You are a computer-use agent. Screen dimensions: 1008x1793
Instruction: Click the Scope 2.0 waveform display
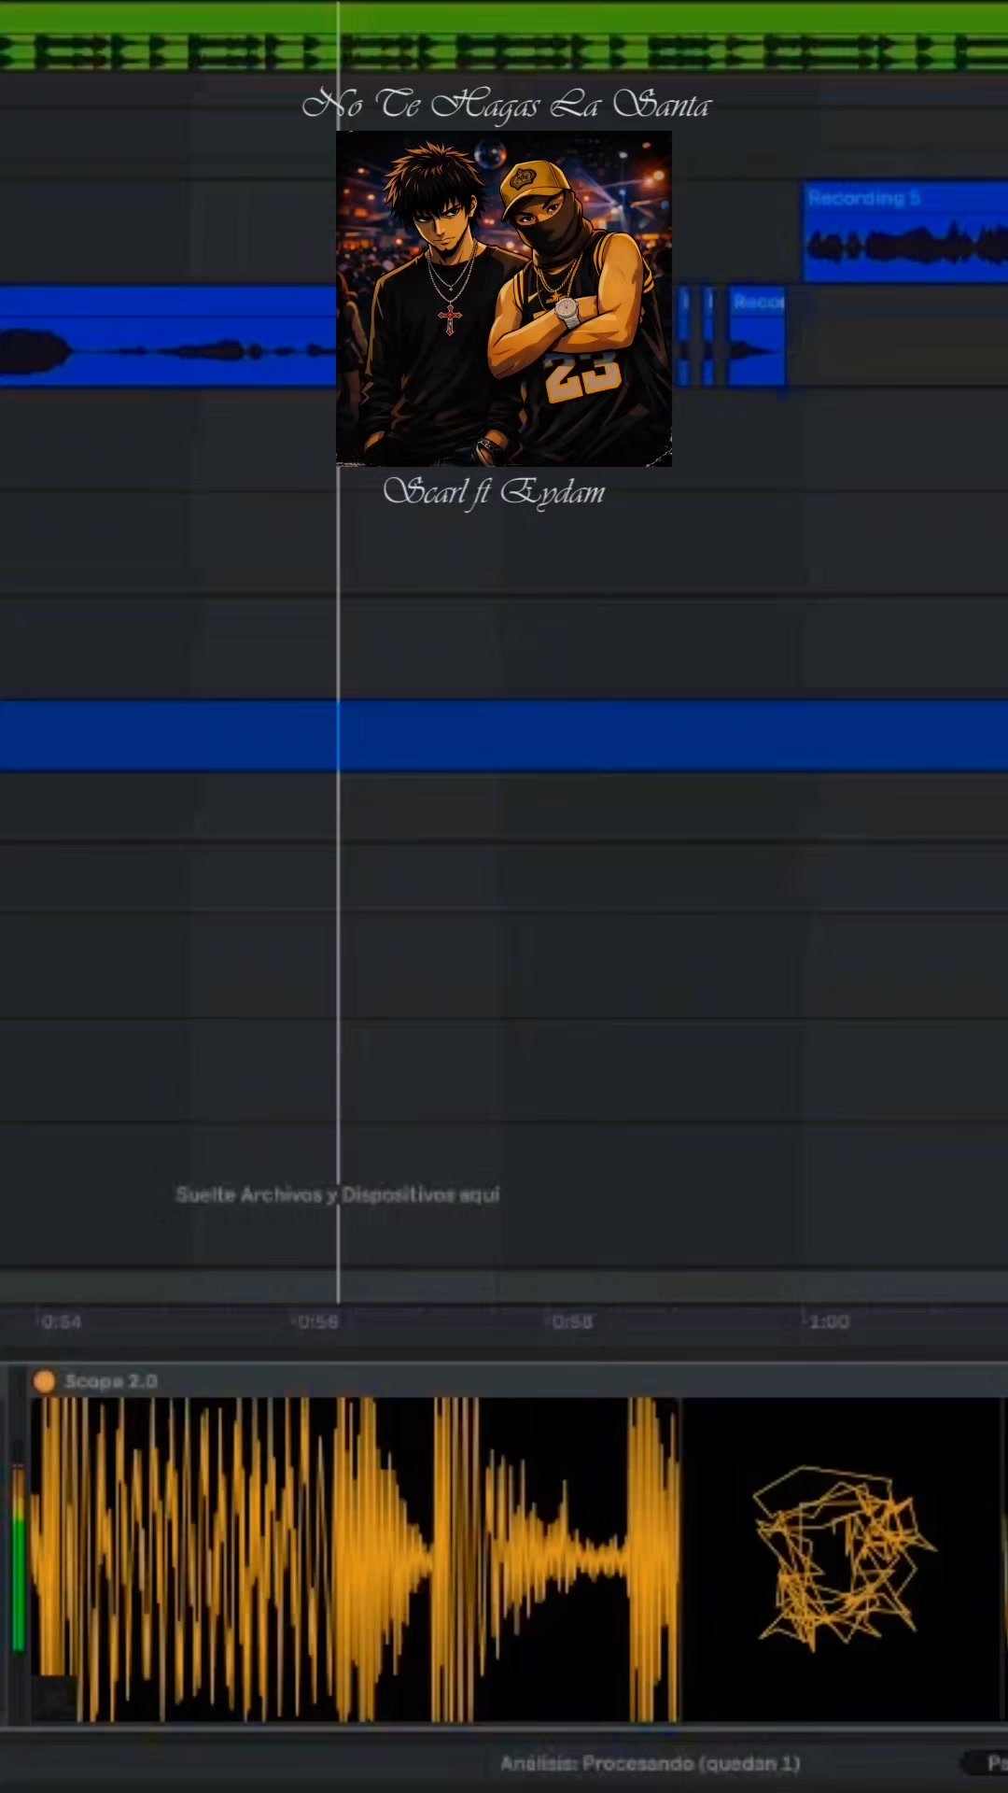[x=355, y=1560]
